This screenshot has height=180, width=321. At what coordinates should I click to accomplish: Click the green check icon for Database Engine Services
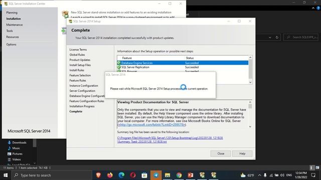click(119, 62)
